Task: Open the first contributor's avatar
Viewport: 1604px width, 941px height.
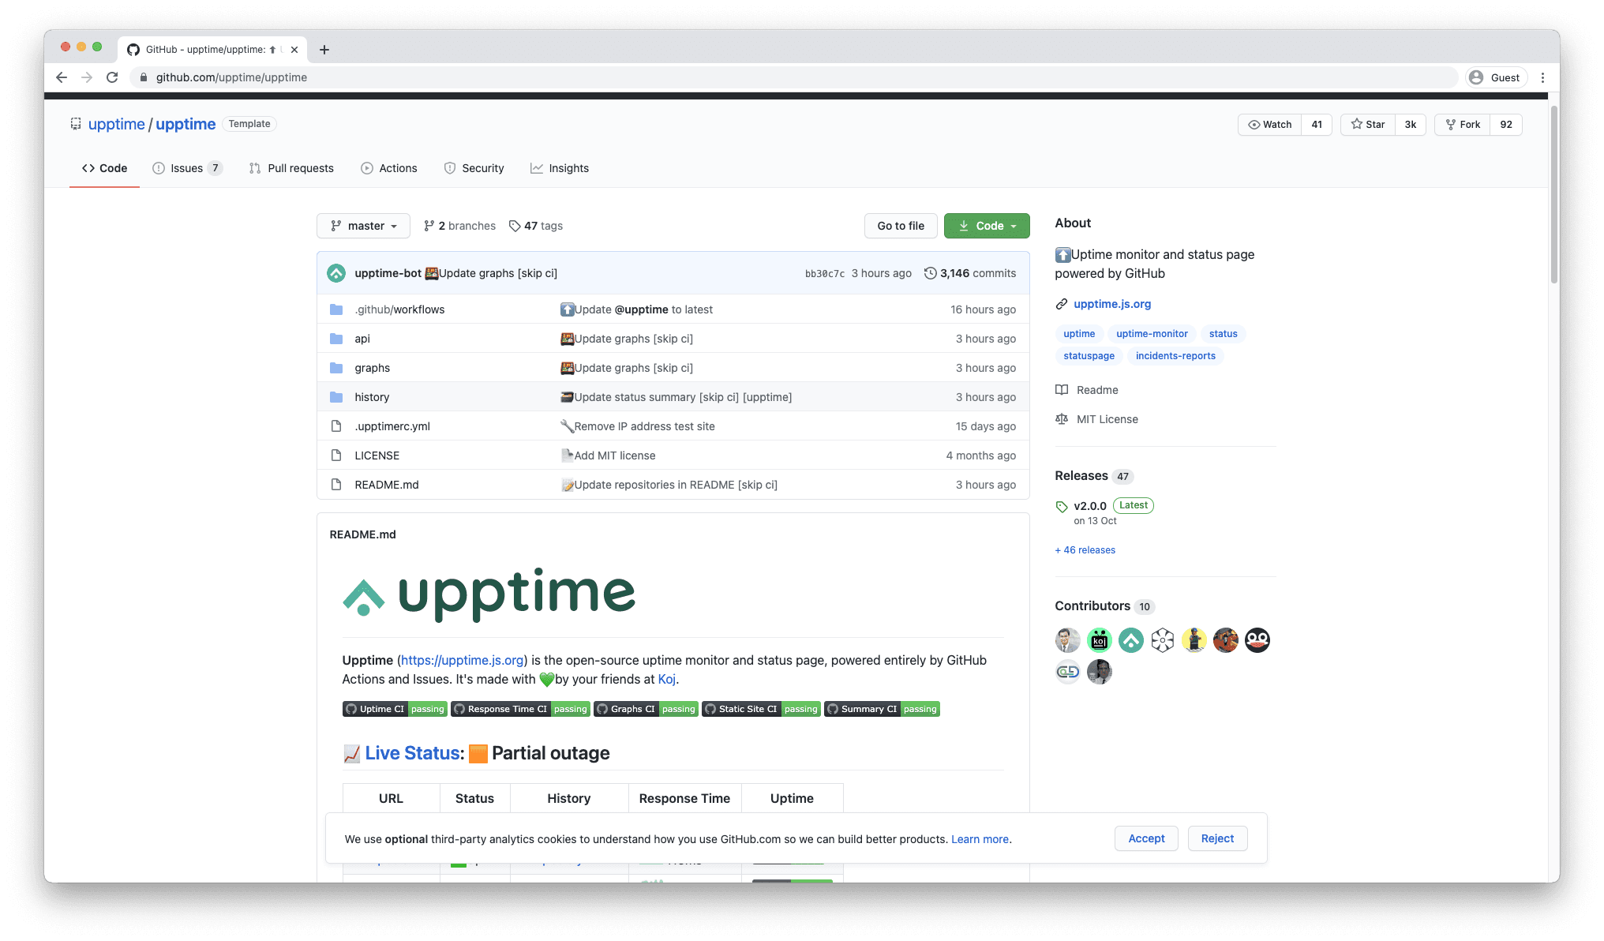Action: pos(1067,640)
